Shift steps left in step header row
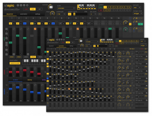This screenshot has width=152, height=116. [x=139, y=18]
